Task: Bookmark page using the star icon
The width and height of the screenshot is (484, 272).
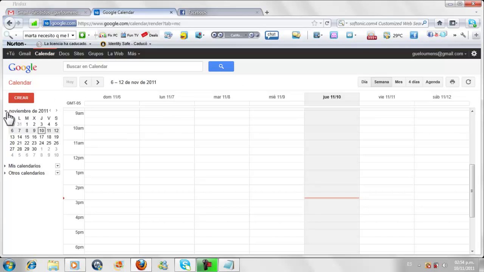Action: (314, 23)
